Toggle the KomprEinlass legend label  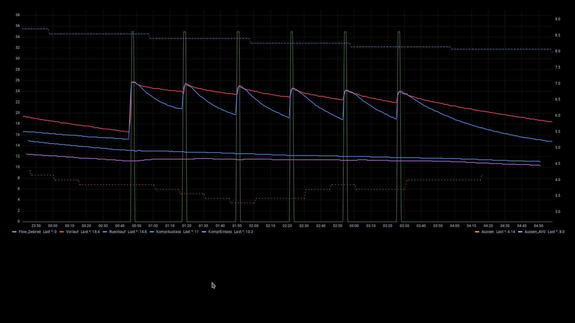point(220,232)
